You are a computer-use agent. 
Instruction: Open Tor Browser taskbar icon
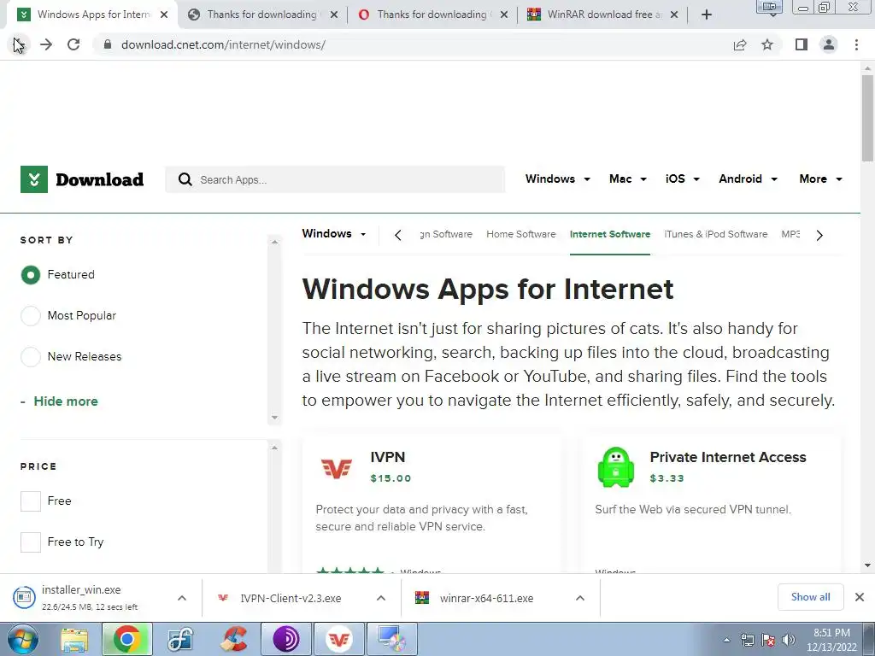point(285,639)
